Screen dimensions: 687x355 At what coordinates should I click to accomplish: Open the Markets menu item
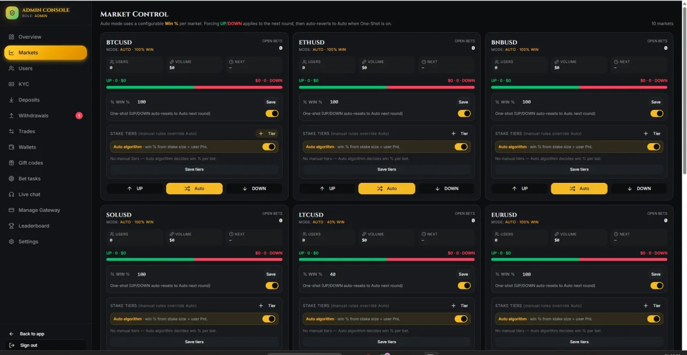(46, 53)
